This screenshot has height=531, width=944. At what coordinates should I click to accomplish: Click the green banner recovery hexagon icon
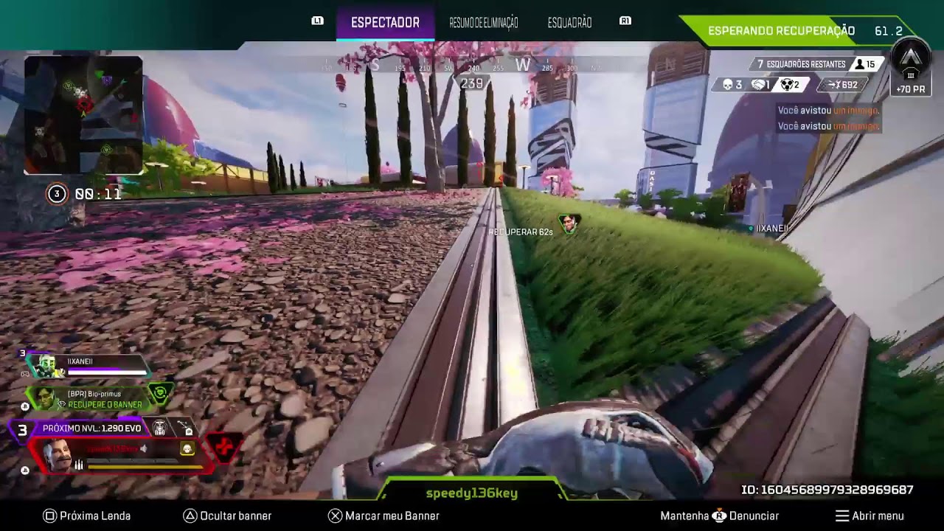click(159, 394)
